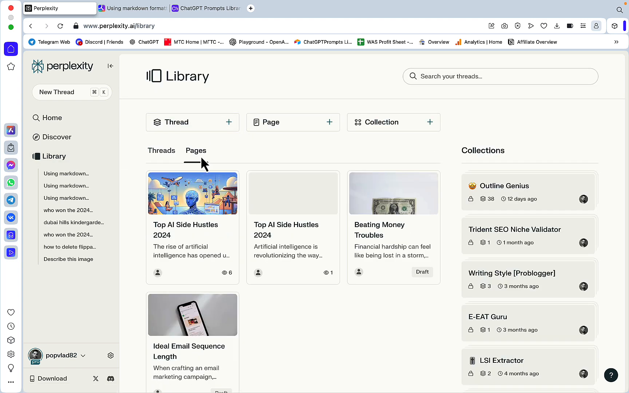This screenshot has width=629, height=393.
Task: Go to Discover in sidebar
Action: [52, 137]
